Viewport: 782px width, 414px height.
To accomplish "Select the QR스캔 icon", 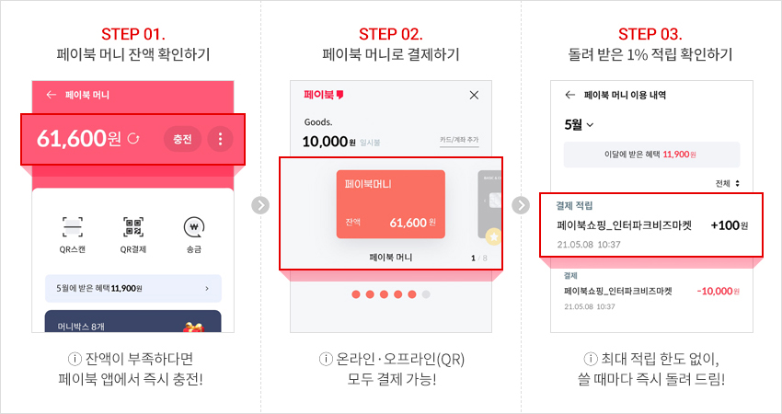I will click(x=73, y=227).
